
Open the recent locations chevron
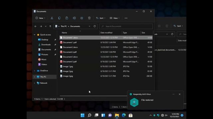pyautogui.click(x=46, y=26)
